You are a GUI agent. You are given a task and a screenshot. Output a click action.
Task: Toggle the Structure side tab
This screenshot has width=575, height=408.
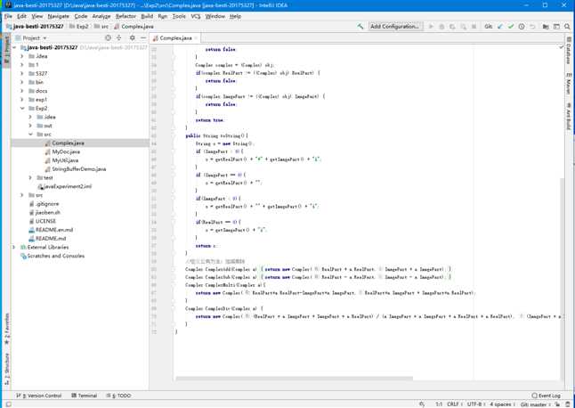6,369
